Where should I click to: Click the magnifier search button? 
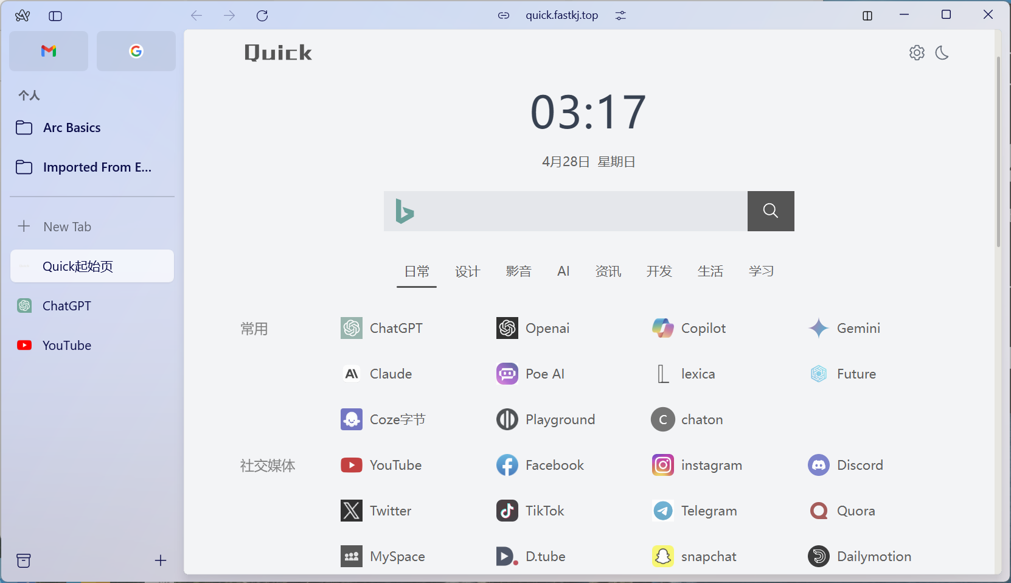[770, 211]
